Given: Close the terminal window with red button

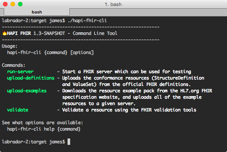Looking at the screenshot, I should point(5,4).
